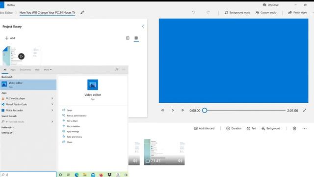Click the taskbar search input box
The width and height of the screenshot is (314, 177).
point(28,175)
